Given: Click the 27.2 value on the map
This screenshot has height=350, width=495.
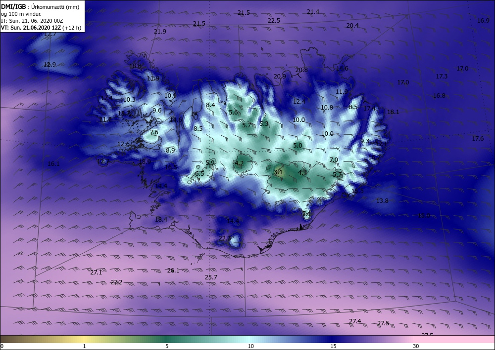Looking at the screenshot, I should (x=116, y=282).
